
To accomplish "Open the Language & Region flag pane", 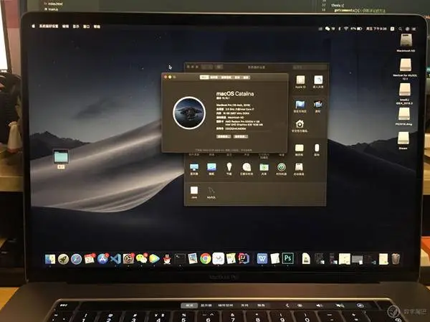I will click(300, 106).
